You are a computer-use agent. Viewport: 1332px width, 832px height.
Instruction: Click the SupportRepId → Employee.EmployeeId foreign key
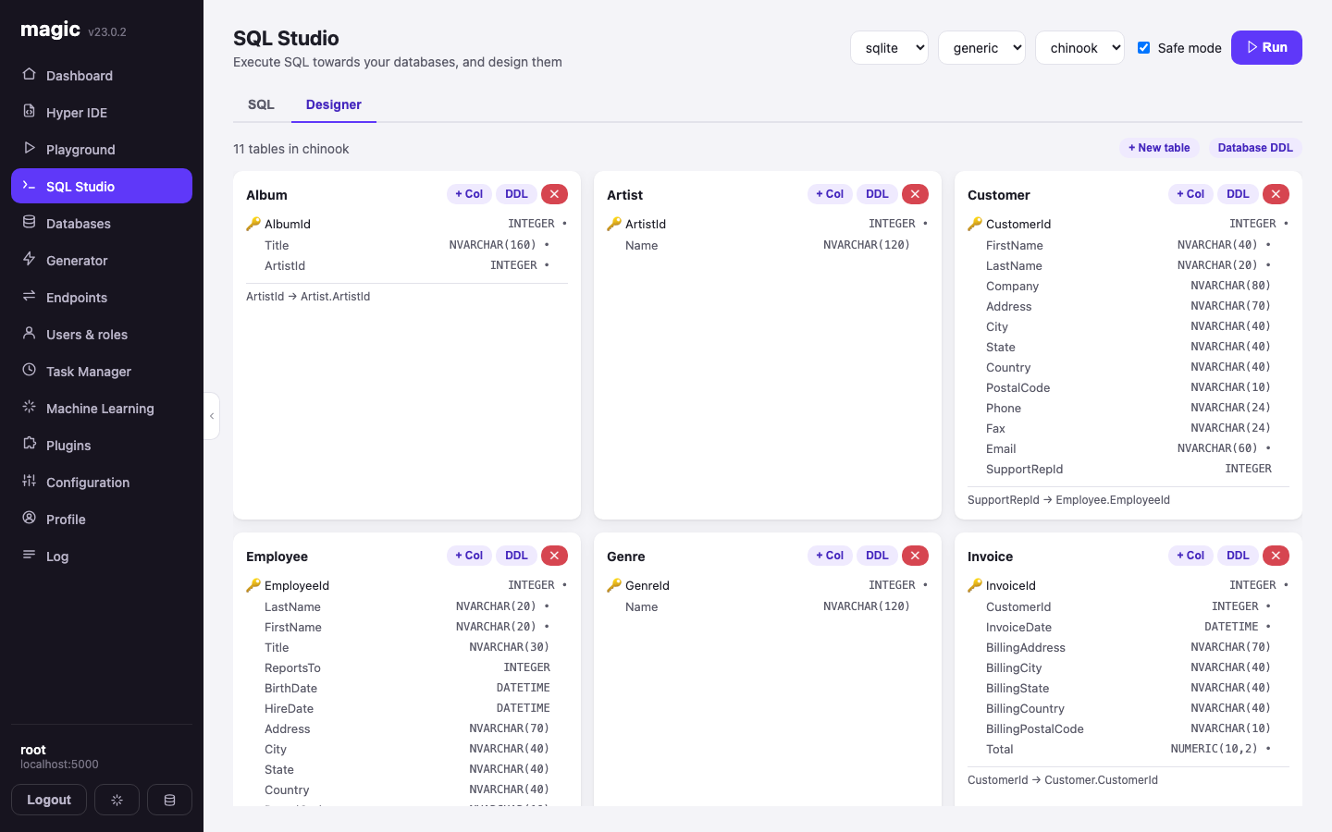tap(1068, 500)
